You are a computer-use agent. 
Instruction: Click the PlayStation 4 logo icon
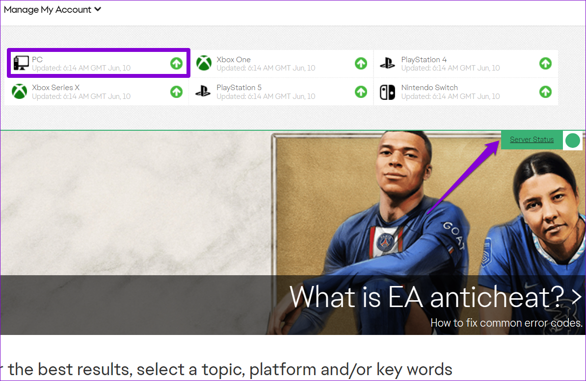click(x=387, y=63)
